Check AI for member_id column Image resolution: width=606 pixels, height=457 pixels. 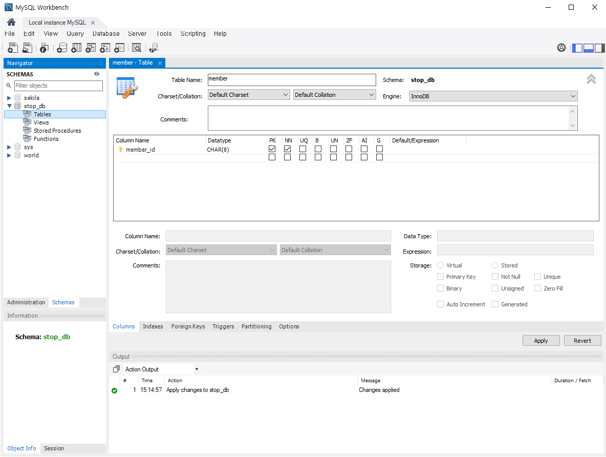pyautogui.click(x=364, y=149)
